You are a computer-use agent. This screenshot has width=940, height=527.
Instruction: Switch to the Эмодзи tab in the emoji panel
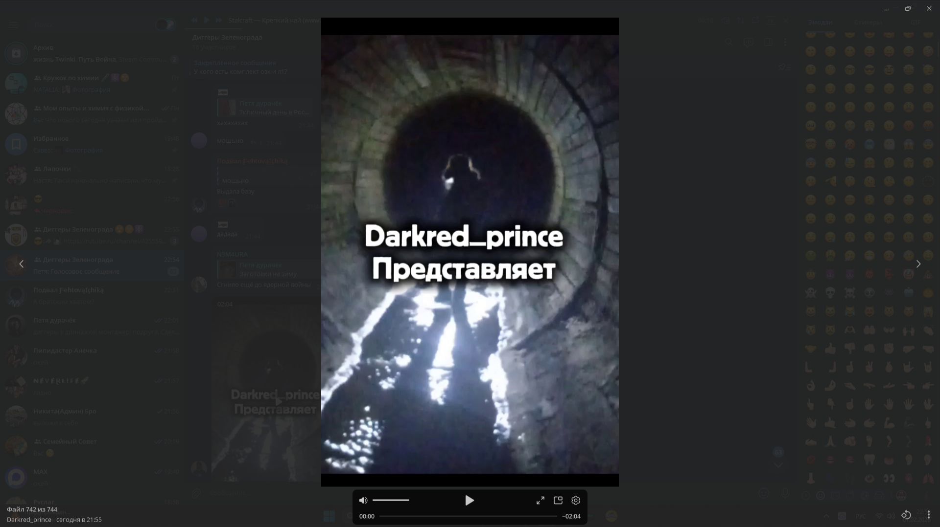click(820, 22)
